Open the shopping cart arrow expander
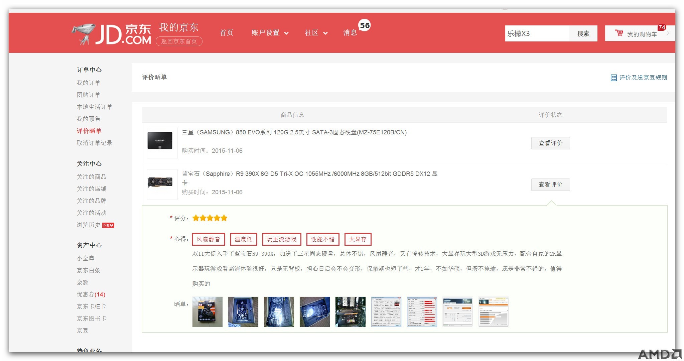This screenshot has height=361, width=684. point(668,33)
